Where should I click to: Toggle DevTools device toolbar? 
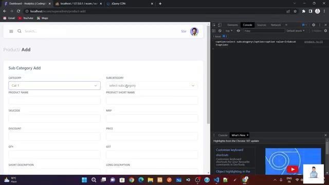(220, 25)
